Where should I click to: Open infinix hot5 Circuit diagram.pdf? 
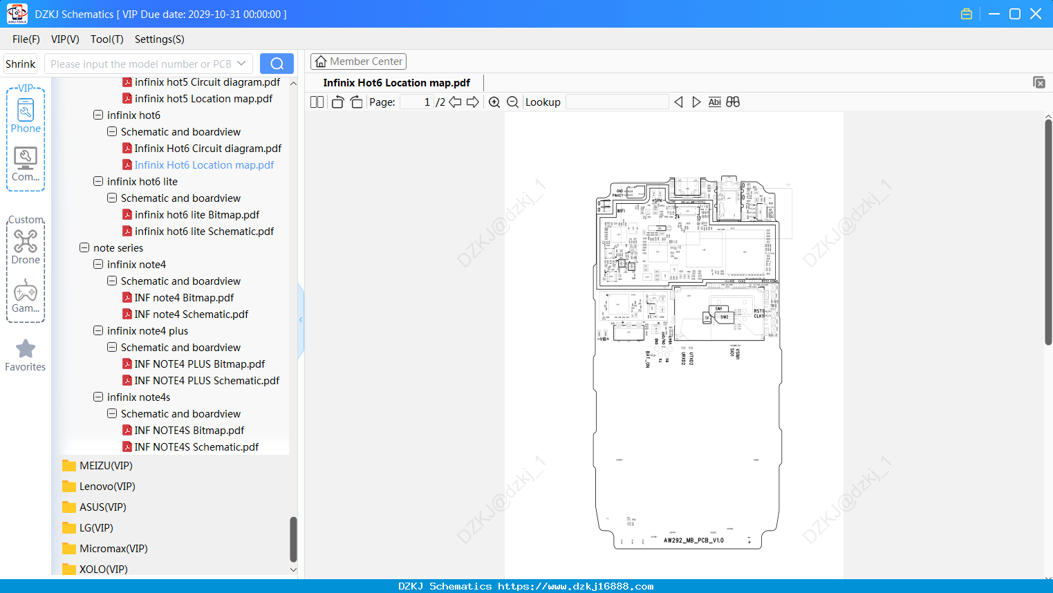(x=201, y=82)
